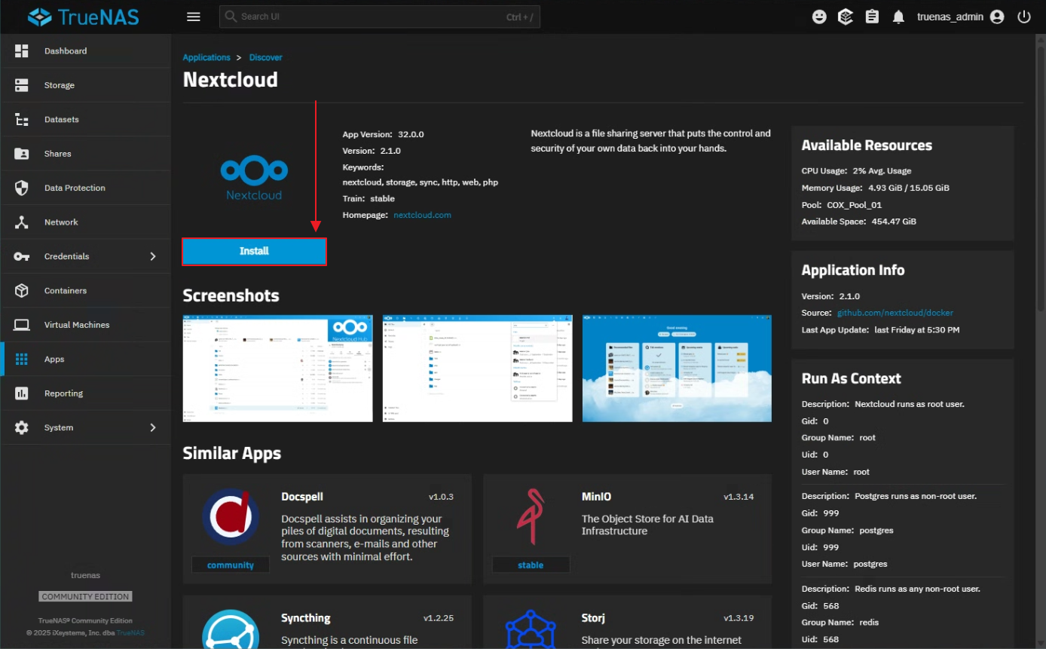The width and height of the screenshot is (1046, 649).
Task: Click the Memory Usage 4.93 GiB value
Action: point(909,188)
